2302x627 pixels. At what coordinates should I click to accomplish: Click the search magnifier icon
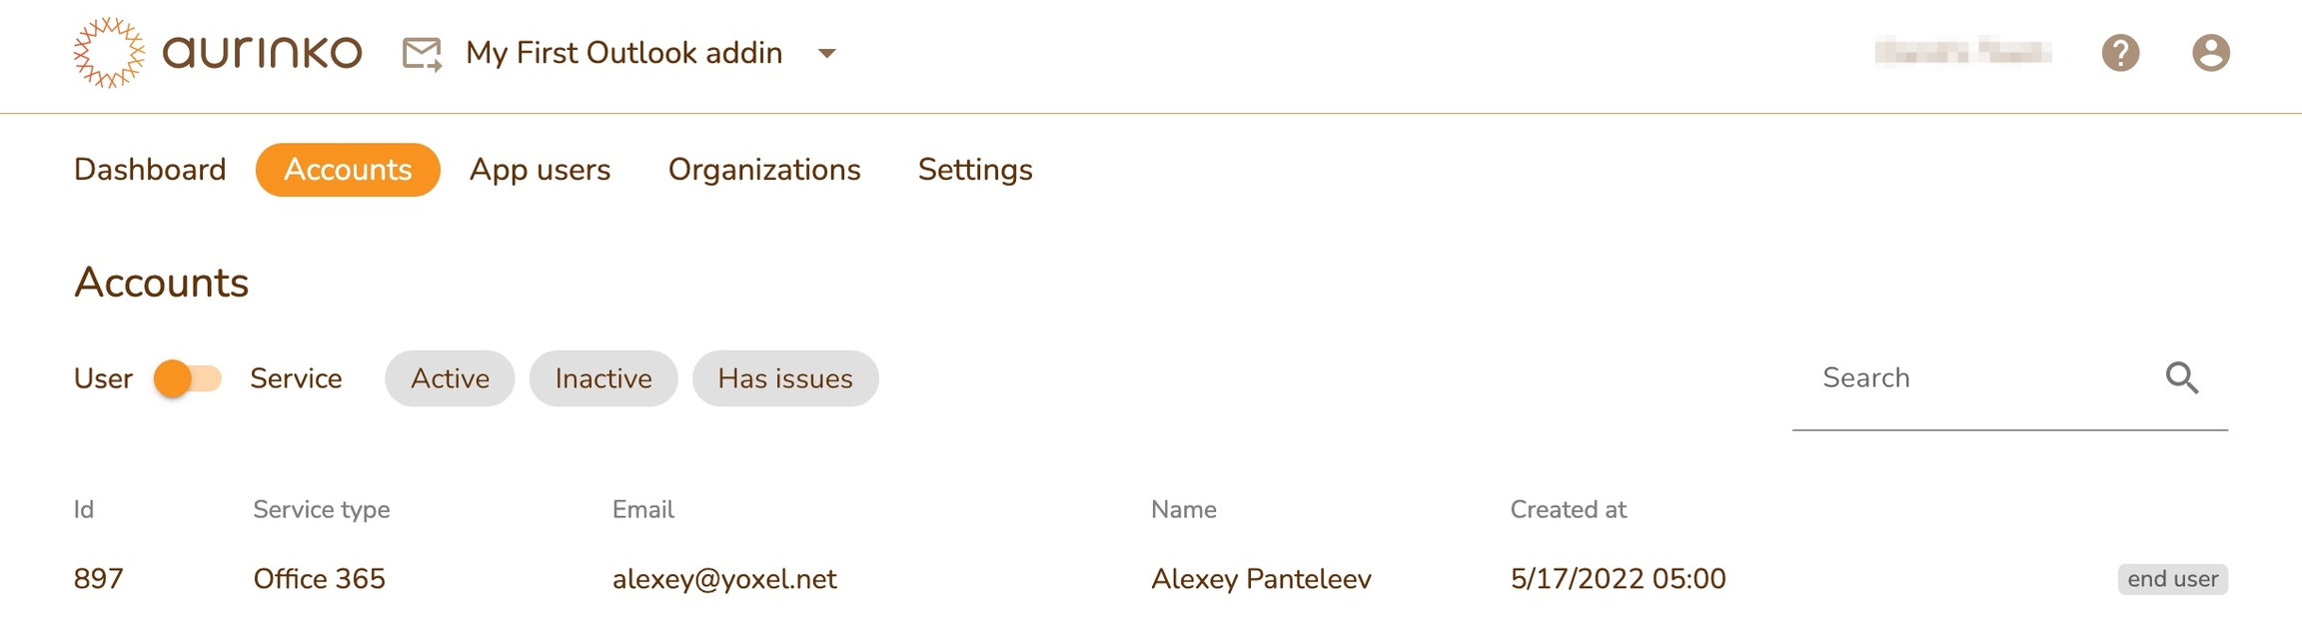(x=2181, y=378)
